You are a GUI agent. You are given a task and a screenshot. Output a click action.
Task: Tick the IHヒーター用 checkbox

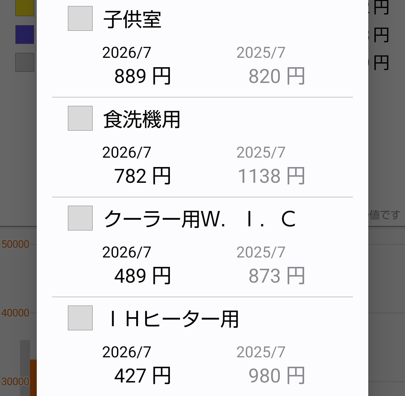pos(80,318)
